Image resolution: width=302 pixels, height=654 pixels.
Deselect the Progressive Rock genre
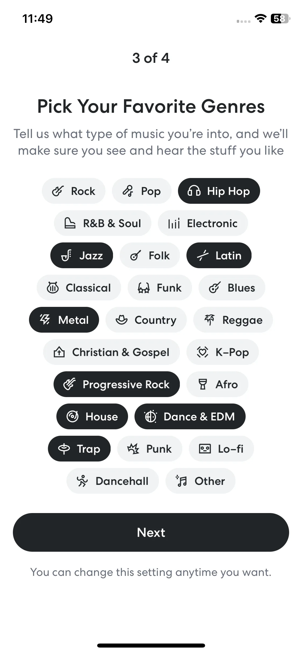[117, 384]
